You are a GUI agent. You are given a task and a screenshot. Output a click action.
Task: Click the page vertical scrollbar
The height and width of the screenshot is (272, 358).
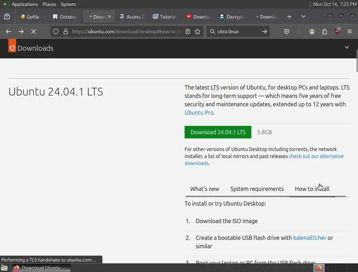tap(357, 61)
